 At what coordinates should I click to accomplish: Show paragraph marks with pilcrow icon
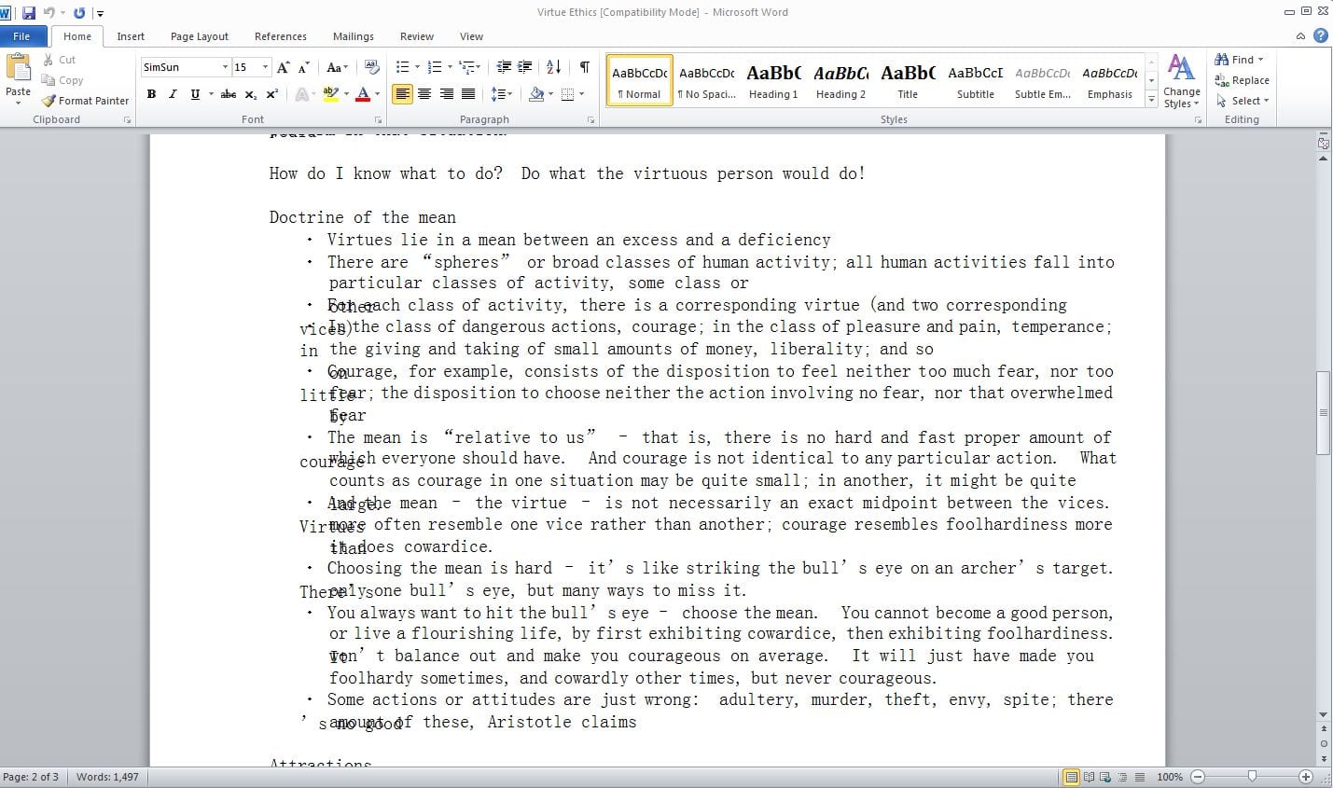(584, 67)
